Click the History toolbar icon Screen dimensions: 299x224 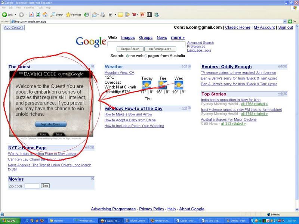[x=86, y=15]
